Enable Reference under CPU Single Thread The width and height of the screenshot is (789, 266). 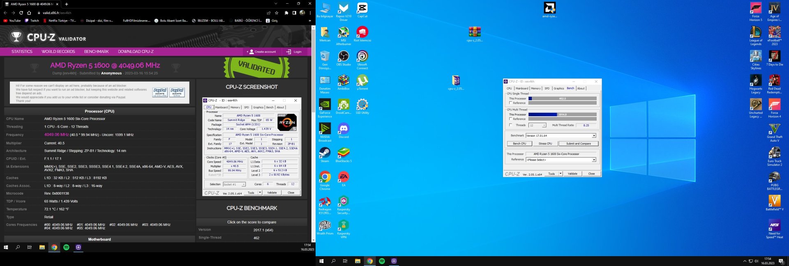click(x=511, y=103)
